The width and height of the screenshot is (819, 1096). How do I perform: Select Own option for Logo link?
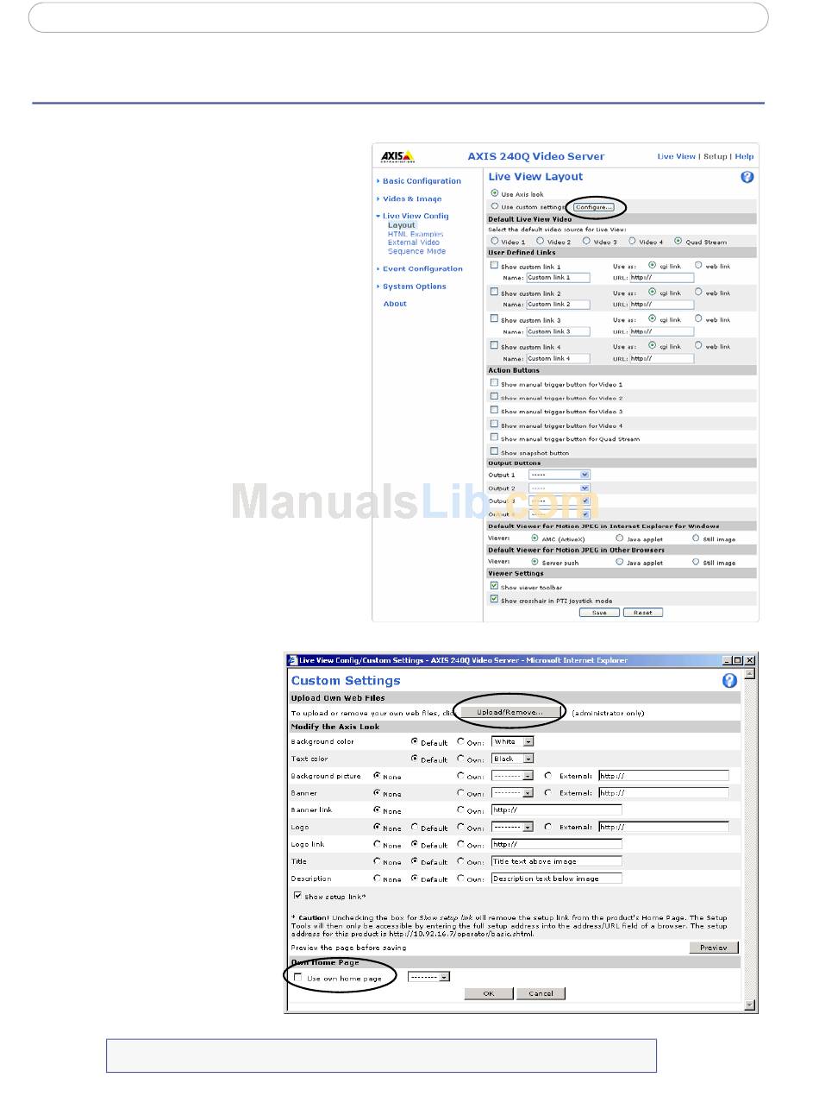(461, 844)
